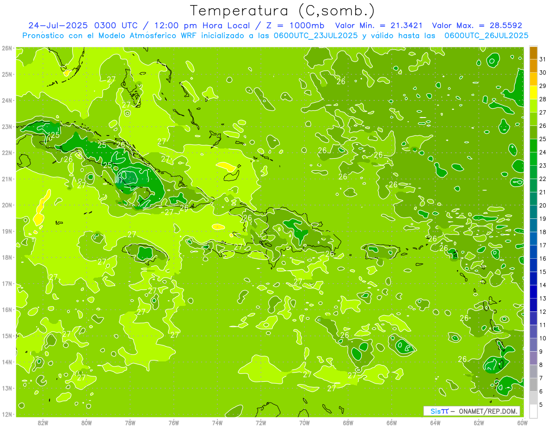Click the "62W" longitude axis label

pyautogui.click(x=479, y=423)
